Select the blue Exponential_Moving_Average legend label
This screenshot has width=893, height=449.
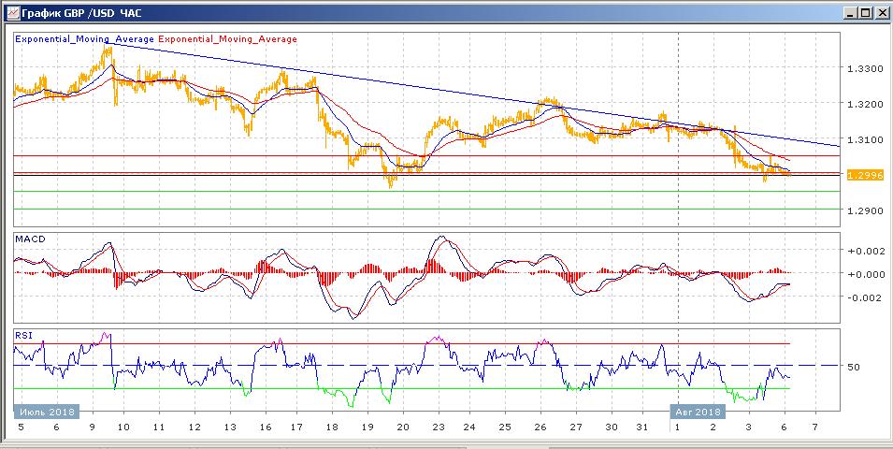coord(85,39)
